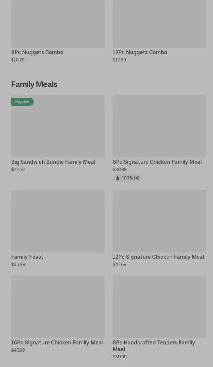Open the 12Pc Signature Chicken Family Meal image

tap(159, 221)
